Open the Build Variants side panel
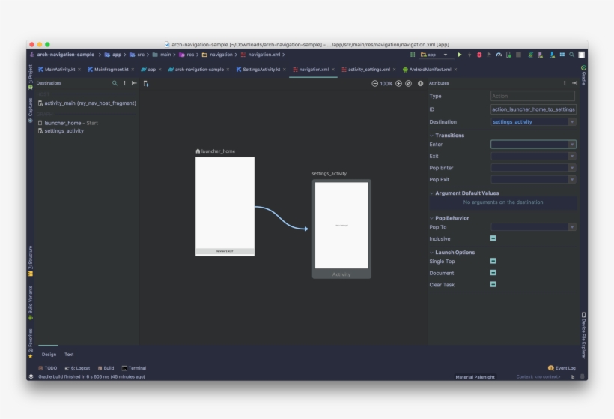 tap(31, 303)
